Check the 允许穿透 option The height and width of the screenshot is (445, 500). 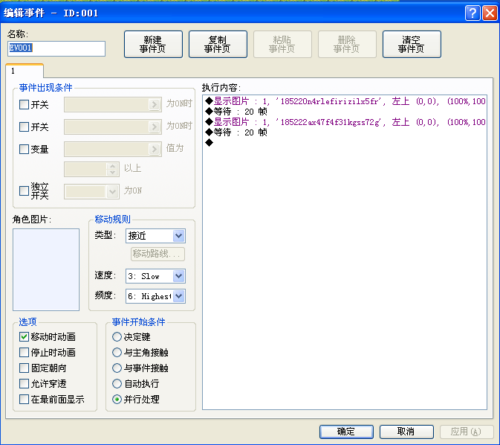click(24, 383)
